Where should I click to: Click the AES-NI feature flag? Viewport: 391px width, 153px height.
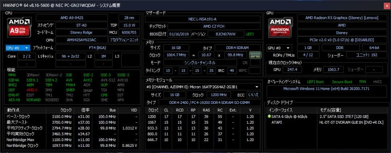click(x=14, y=100)
